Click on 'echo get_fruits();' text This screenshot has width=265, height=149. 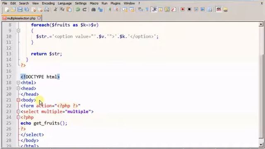(44, 123)
